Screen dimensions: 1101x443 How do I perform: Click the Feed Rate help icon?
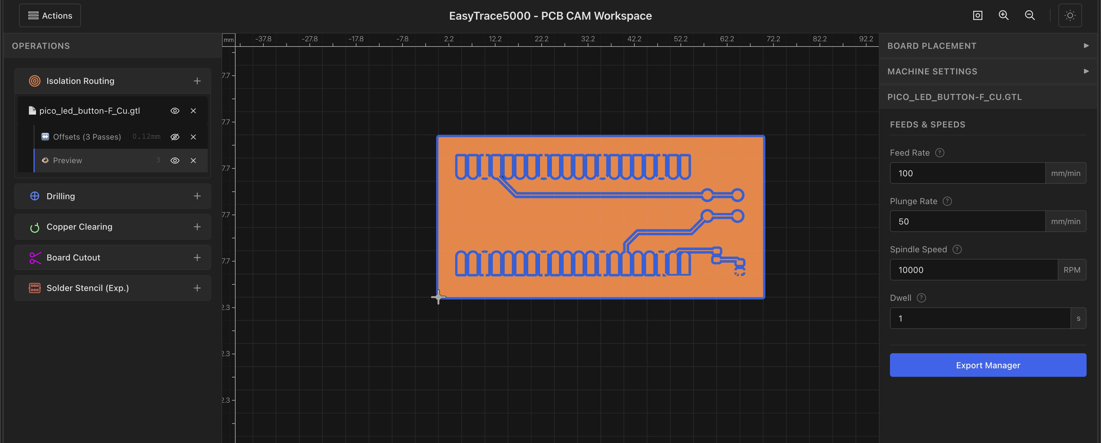coord(939,152)
